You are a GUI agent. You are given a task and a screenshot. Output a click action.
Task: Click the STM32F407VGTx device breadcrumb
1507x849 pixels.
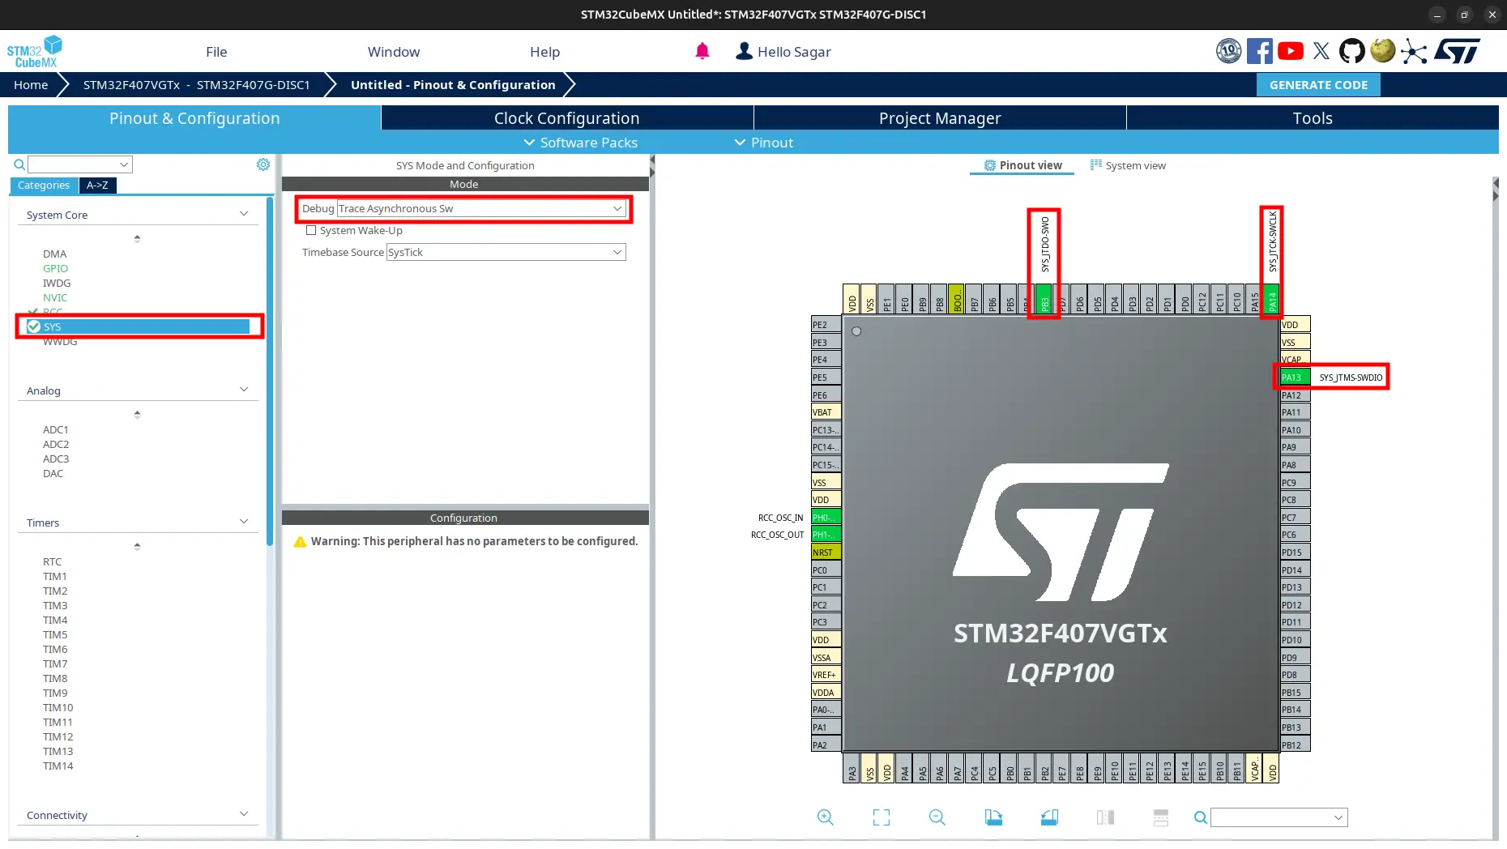[196, 84]
